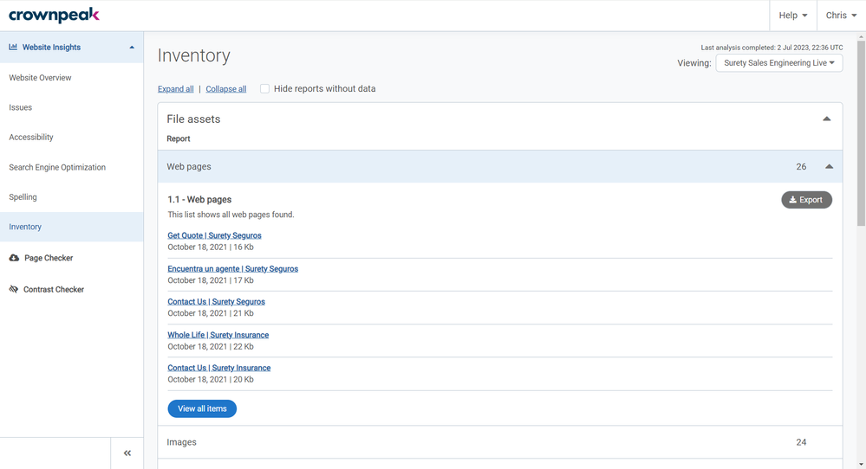866x469 pixels.
Task: Click the View all items button
Action: [x=202, y=408]
